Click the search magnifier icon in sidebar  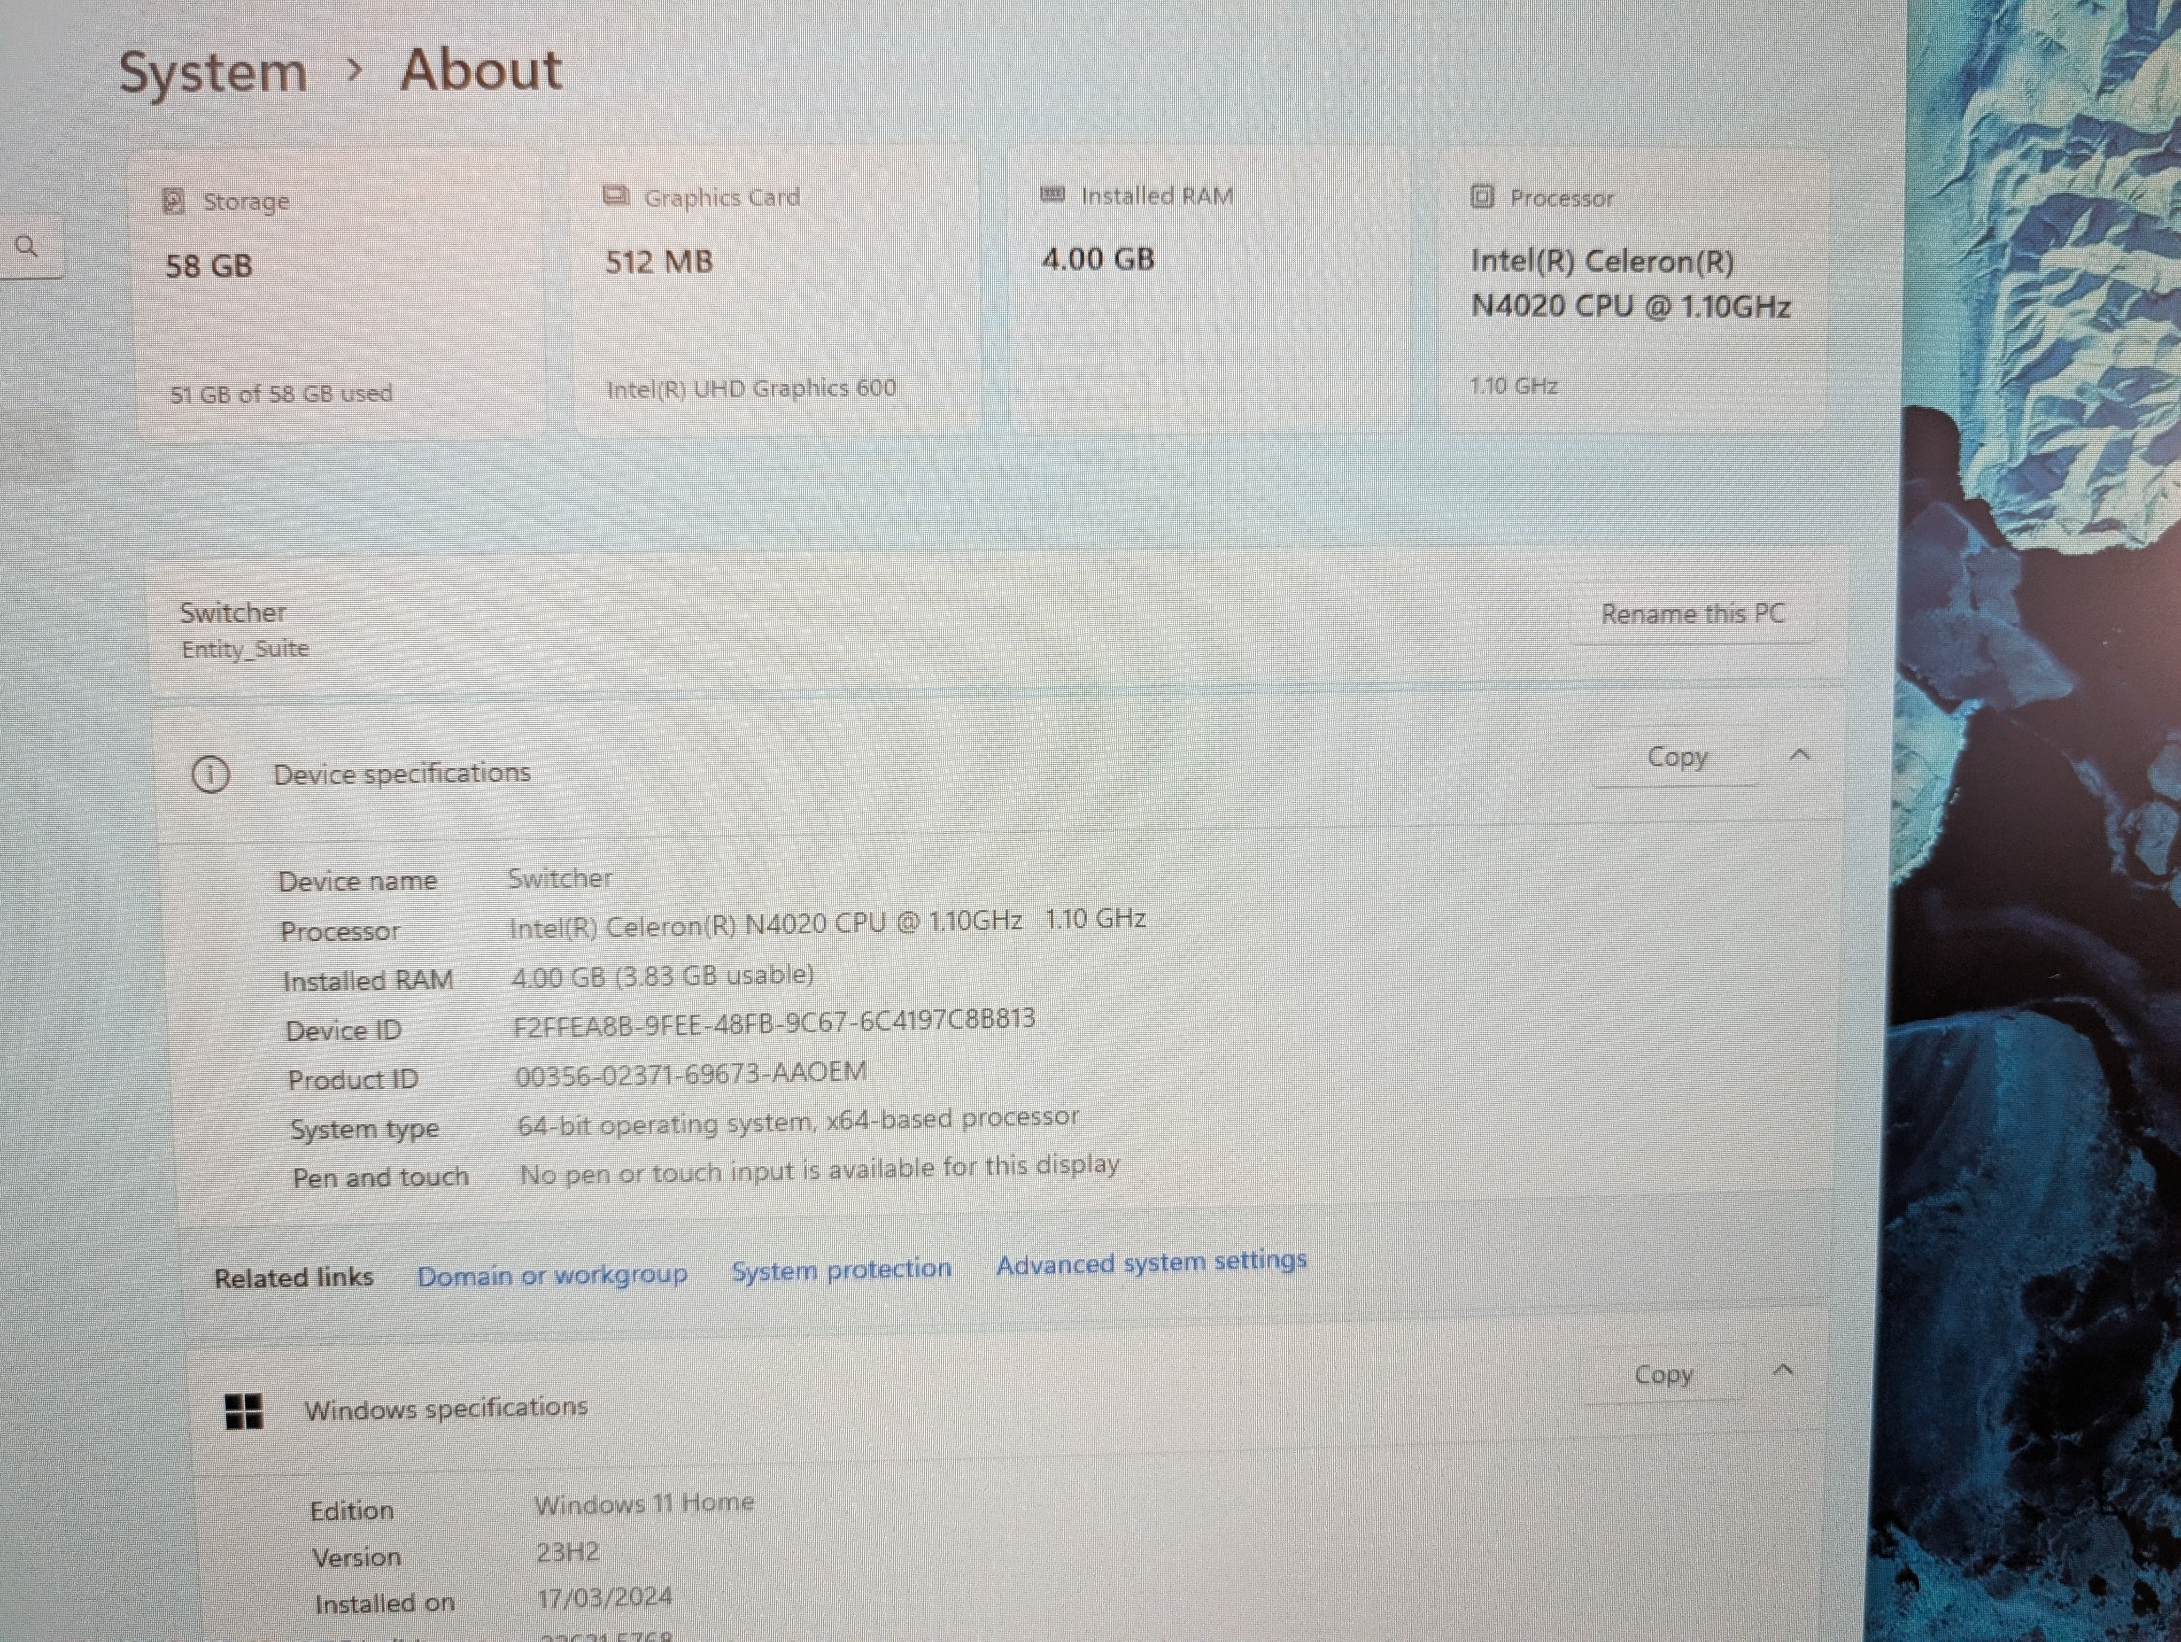27,246
